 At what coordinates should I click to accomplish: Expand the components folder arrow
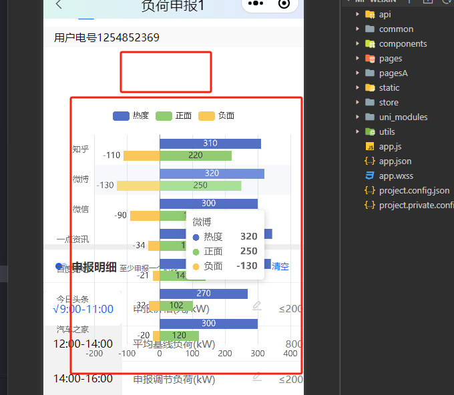[357, 43]
